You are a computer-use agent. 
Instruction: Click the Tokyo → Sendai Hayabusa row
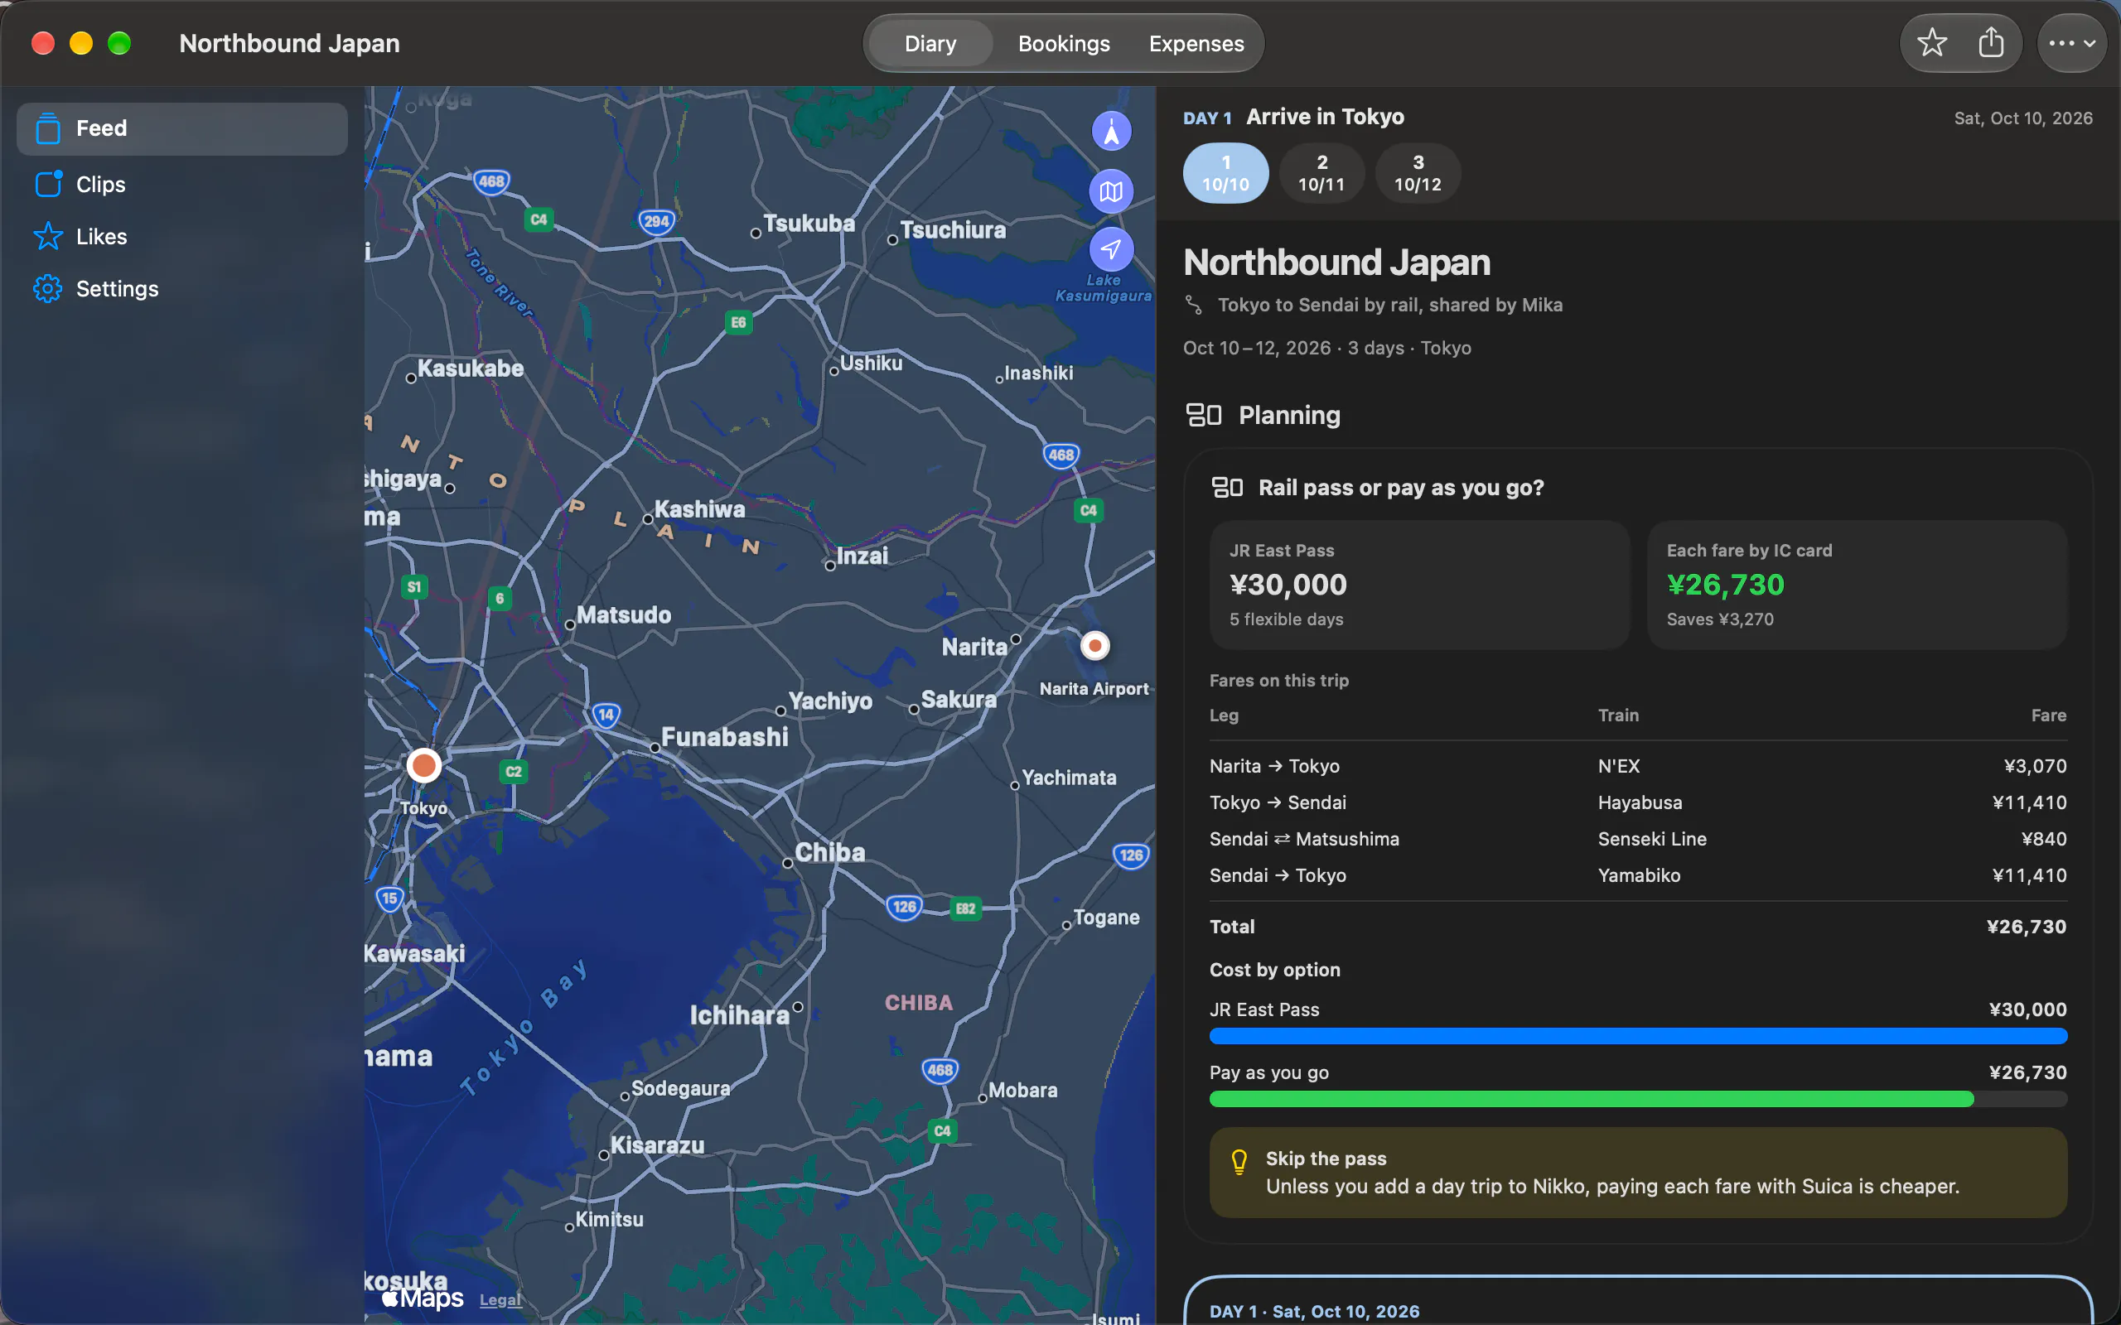point(1638,802)
